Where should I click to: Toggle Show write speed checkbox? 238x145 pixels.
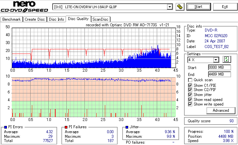(x=190, y=104)
